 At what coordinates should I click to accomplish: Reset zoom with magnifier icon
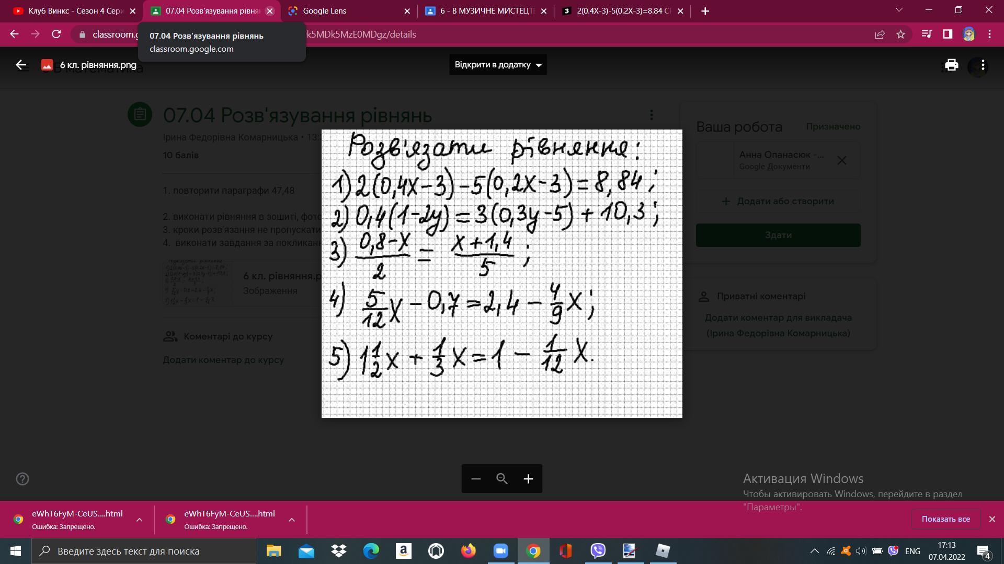coord(502,479)
